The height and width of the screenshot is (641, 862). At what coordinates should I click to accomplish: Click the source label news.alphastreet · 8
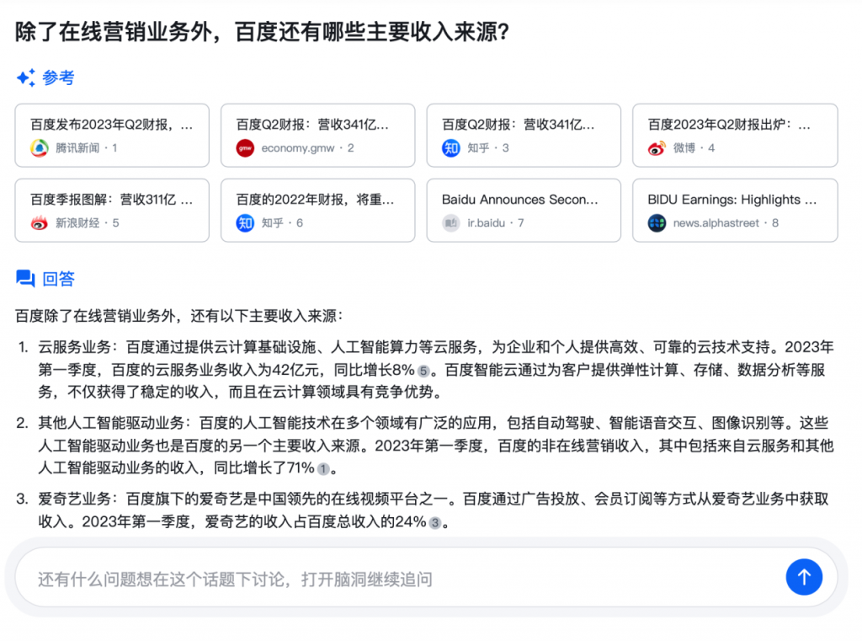coord(726,223)
